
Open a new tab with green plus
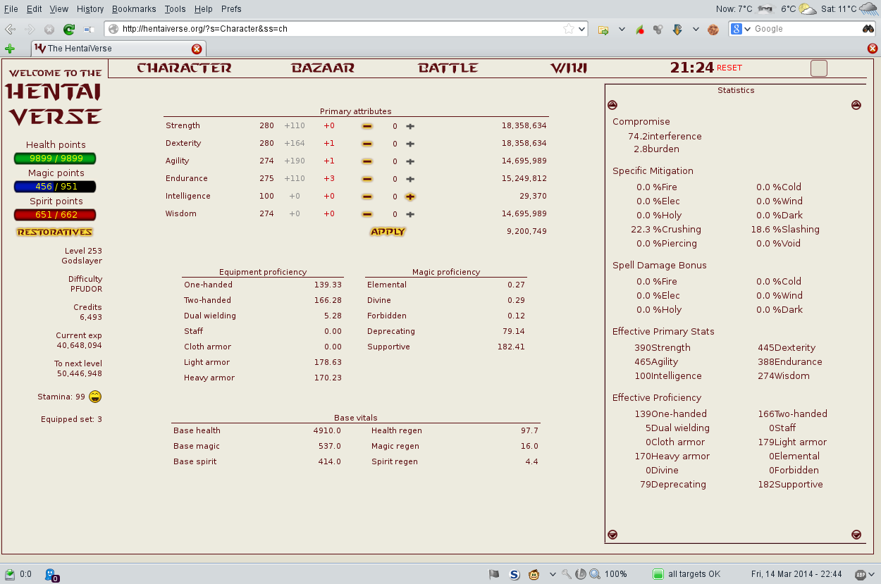pos(9,49)
